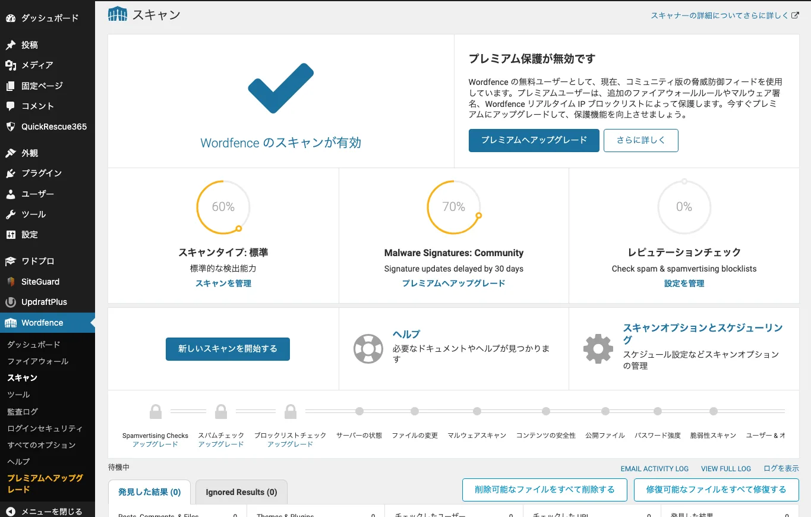Click 修復可能なファイルをすべて修復する button
The height and width of the screenshot is (517, 811).
tap(717, 490)
